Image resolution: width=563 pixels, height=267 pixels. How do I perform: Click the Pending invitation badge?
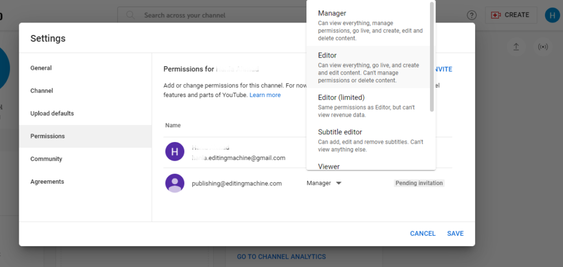click(x=419, y=183)
